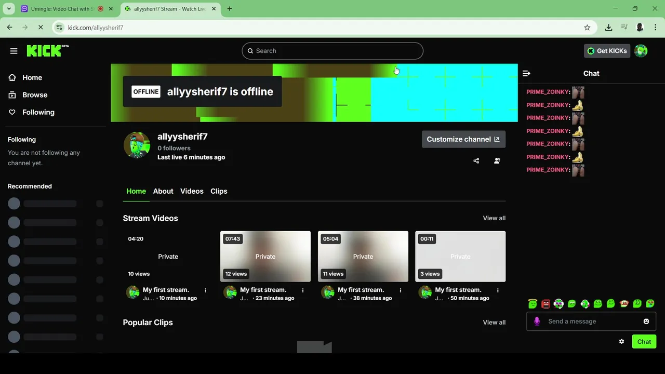
Task: Go to Home in sidebar
Action: pyautogui.click(x=32, y=77)
